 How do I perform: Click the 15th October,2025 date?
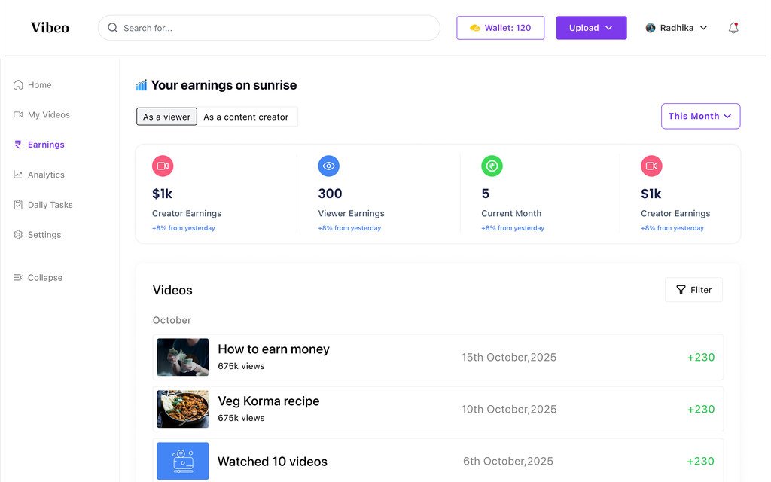(509, 357)
